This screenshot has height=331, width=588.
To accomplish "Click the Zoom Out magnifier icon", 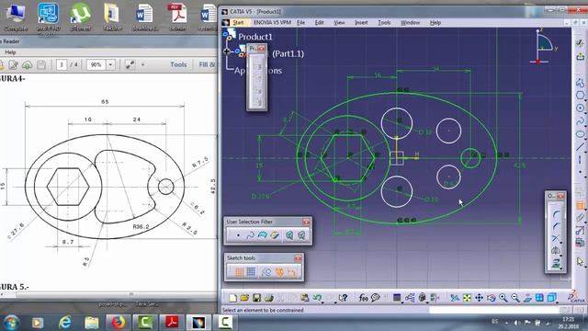I will [x=515, y=298].
